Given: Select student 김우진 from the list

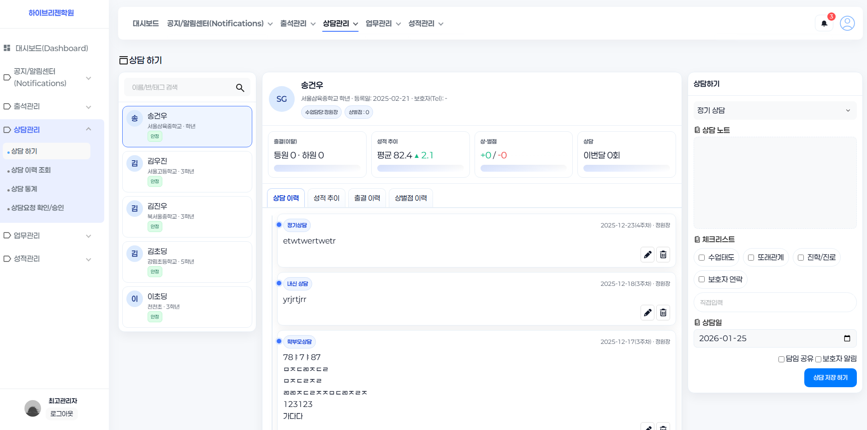Looking at the screenshot, I should point(187,171).
